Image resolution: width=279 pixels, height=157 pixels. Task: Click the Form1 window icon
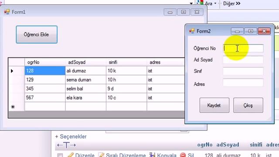[x=7, y=12]
